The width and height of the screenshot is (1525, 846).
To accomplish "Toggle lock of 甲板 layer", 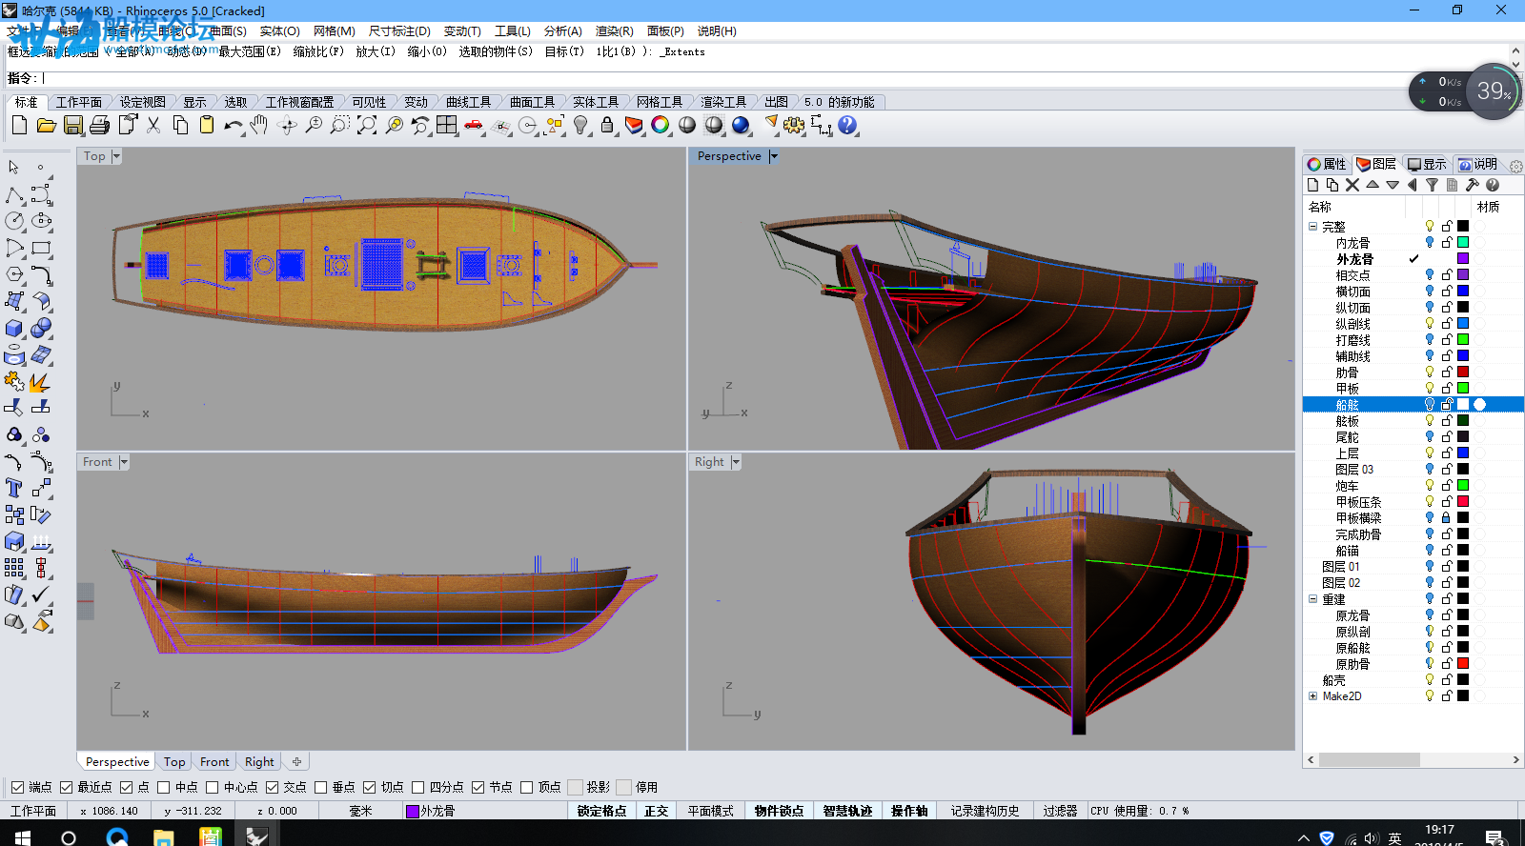I will pyautogui.click(x=1446, y=388).
